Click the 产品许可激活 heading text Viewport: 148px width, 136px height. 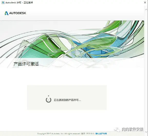(26, 64)
